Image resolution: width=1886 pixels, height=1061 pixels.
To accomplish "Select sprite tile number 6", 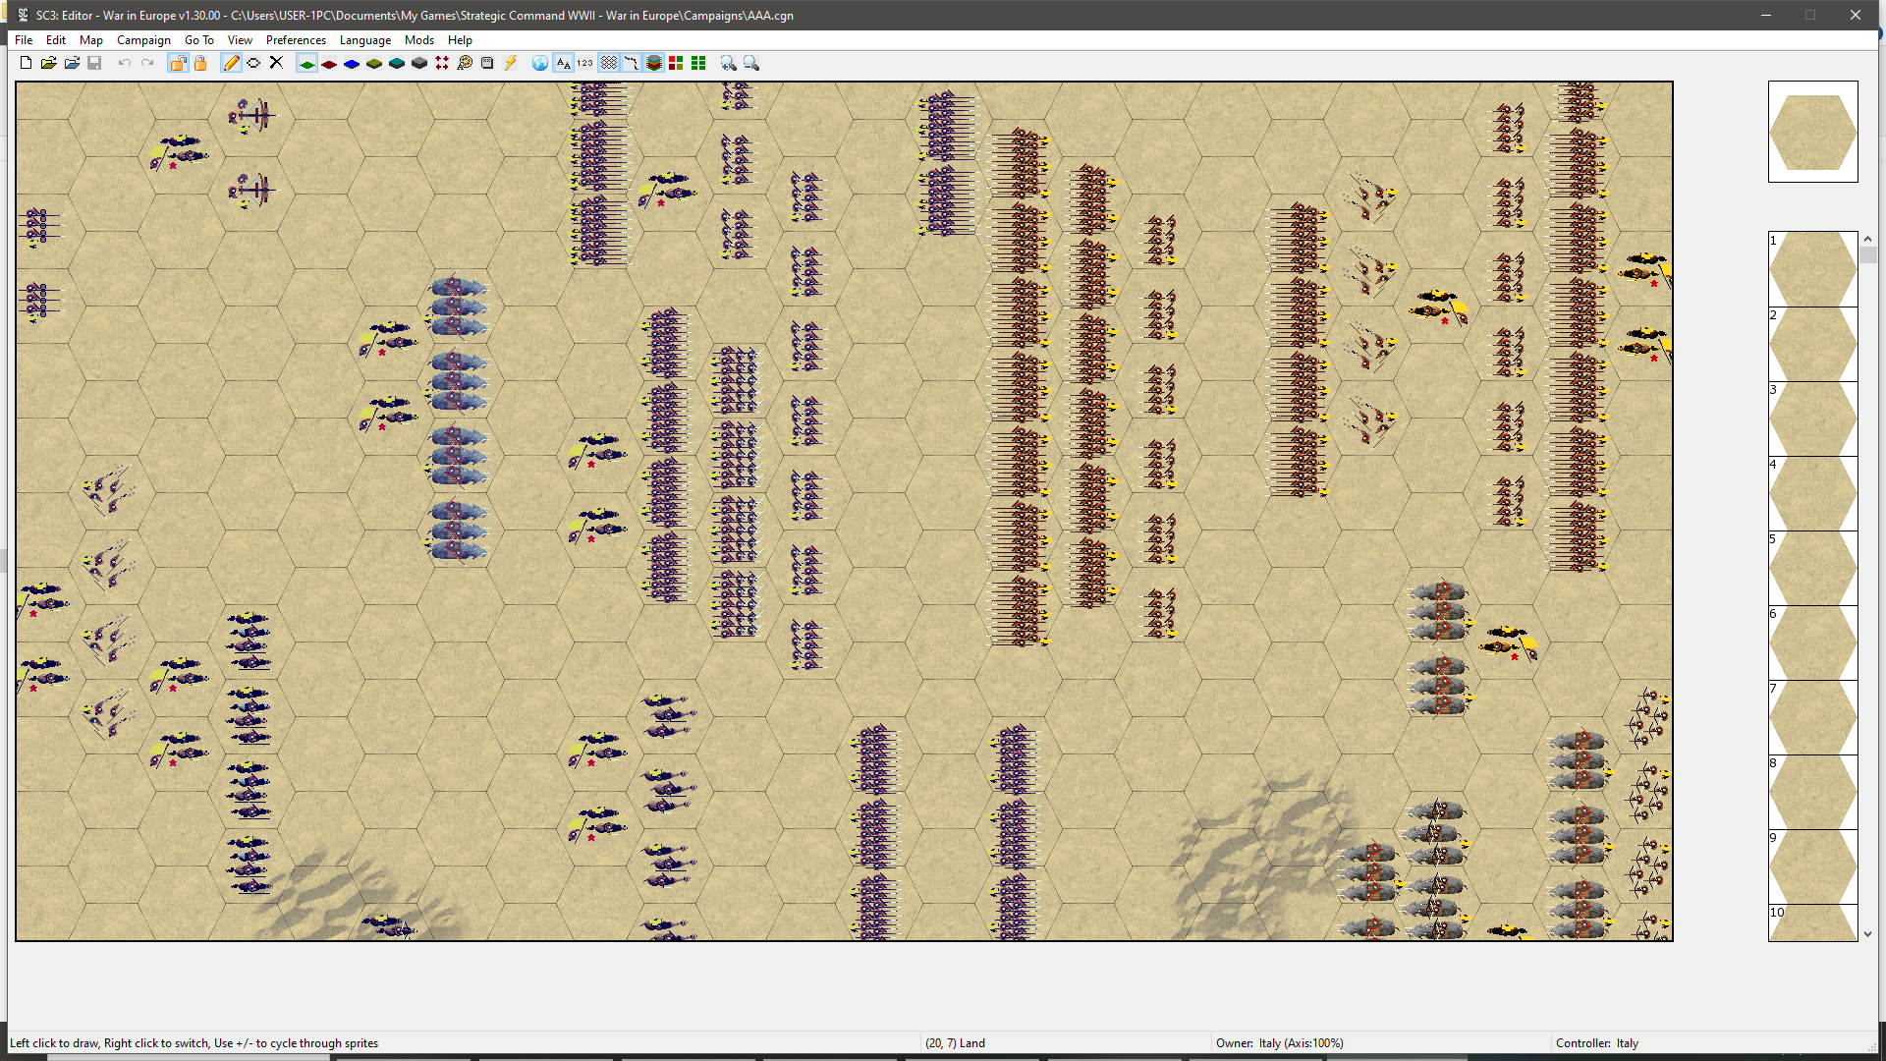I will pyautogui.click(x=1813, y=642).
